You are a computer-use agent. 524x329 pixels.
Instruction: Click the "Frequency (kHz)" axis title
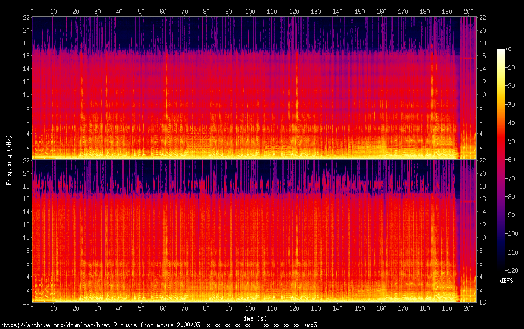[x=9, y=160]
